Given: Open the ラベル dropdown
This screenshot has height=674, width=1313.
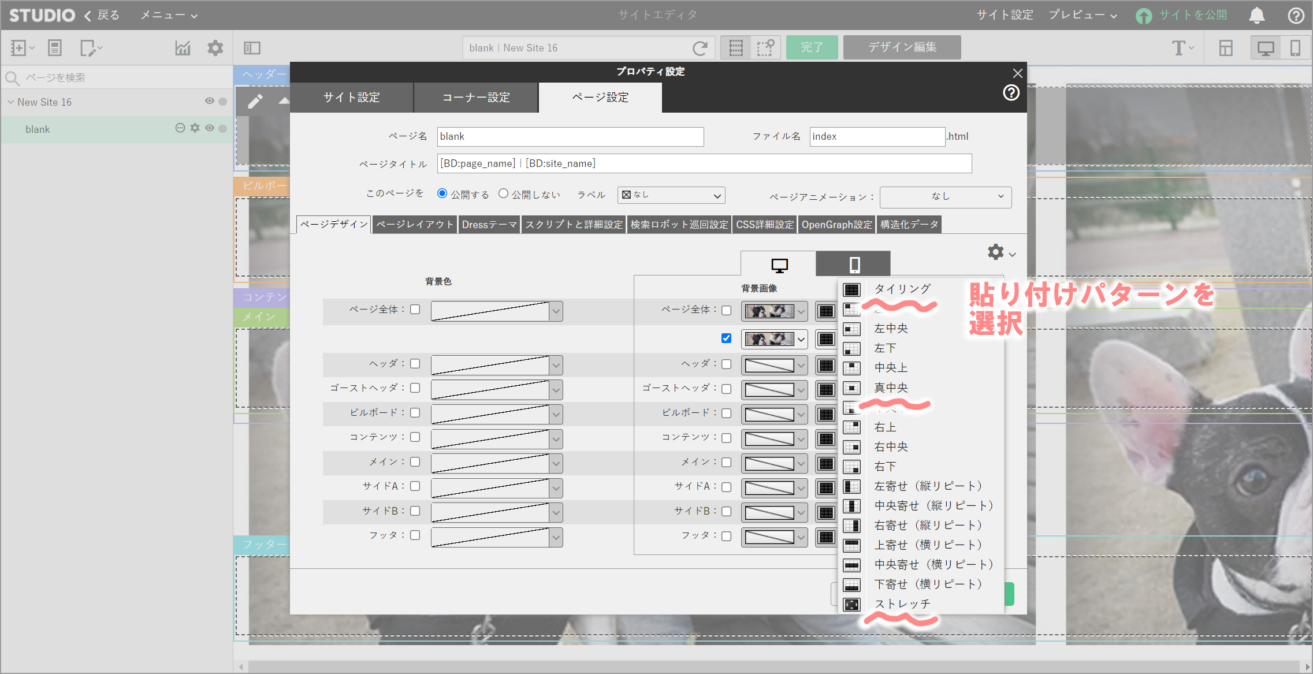Looking at the screenshot, I should coord(671,195).
